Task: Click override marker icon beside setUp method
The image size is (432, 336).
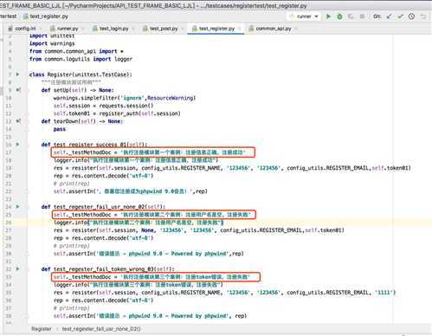Action: pyautogui.click(x=18, y=90)
